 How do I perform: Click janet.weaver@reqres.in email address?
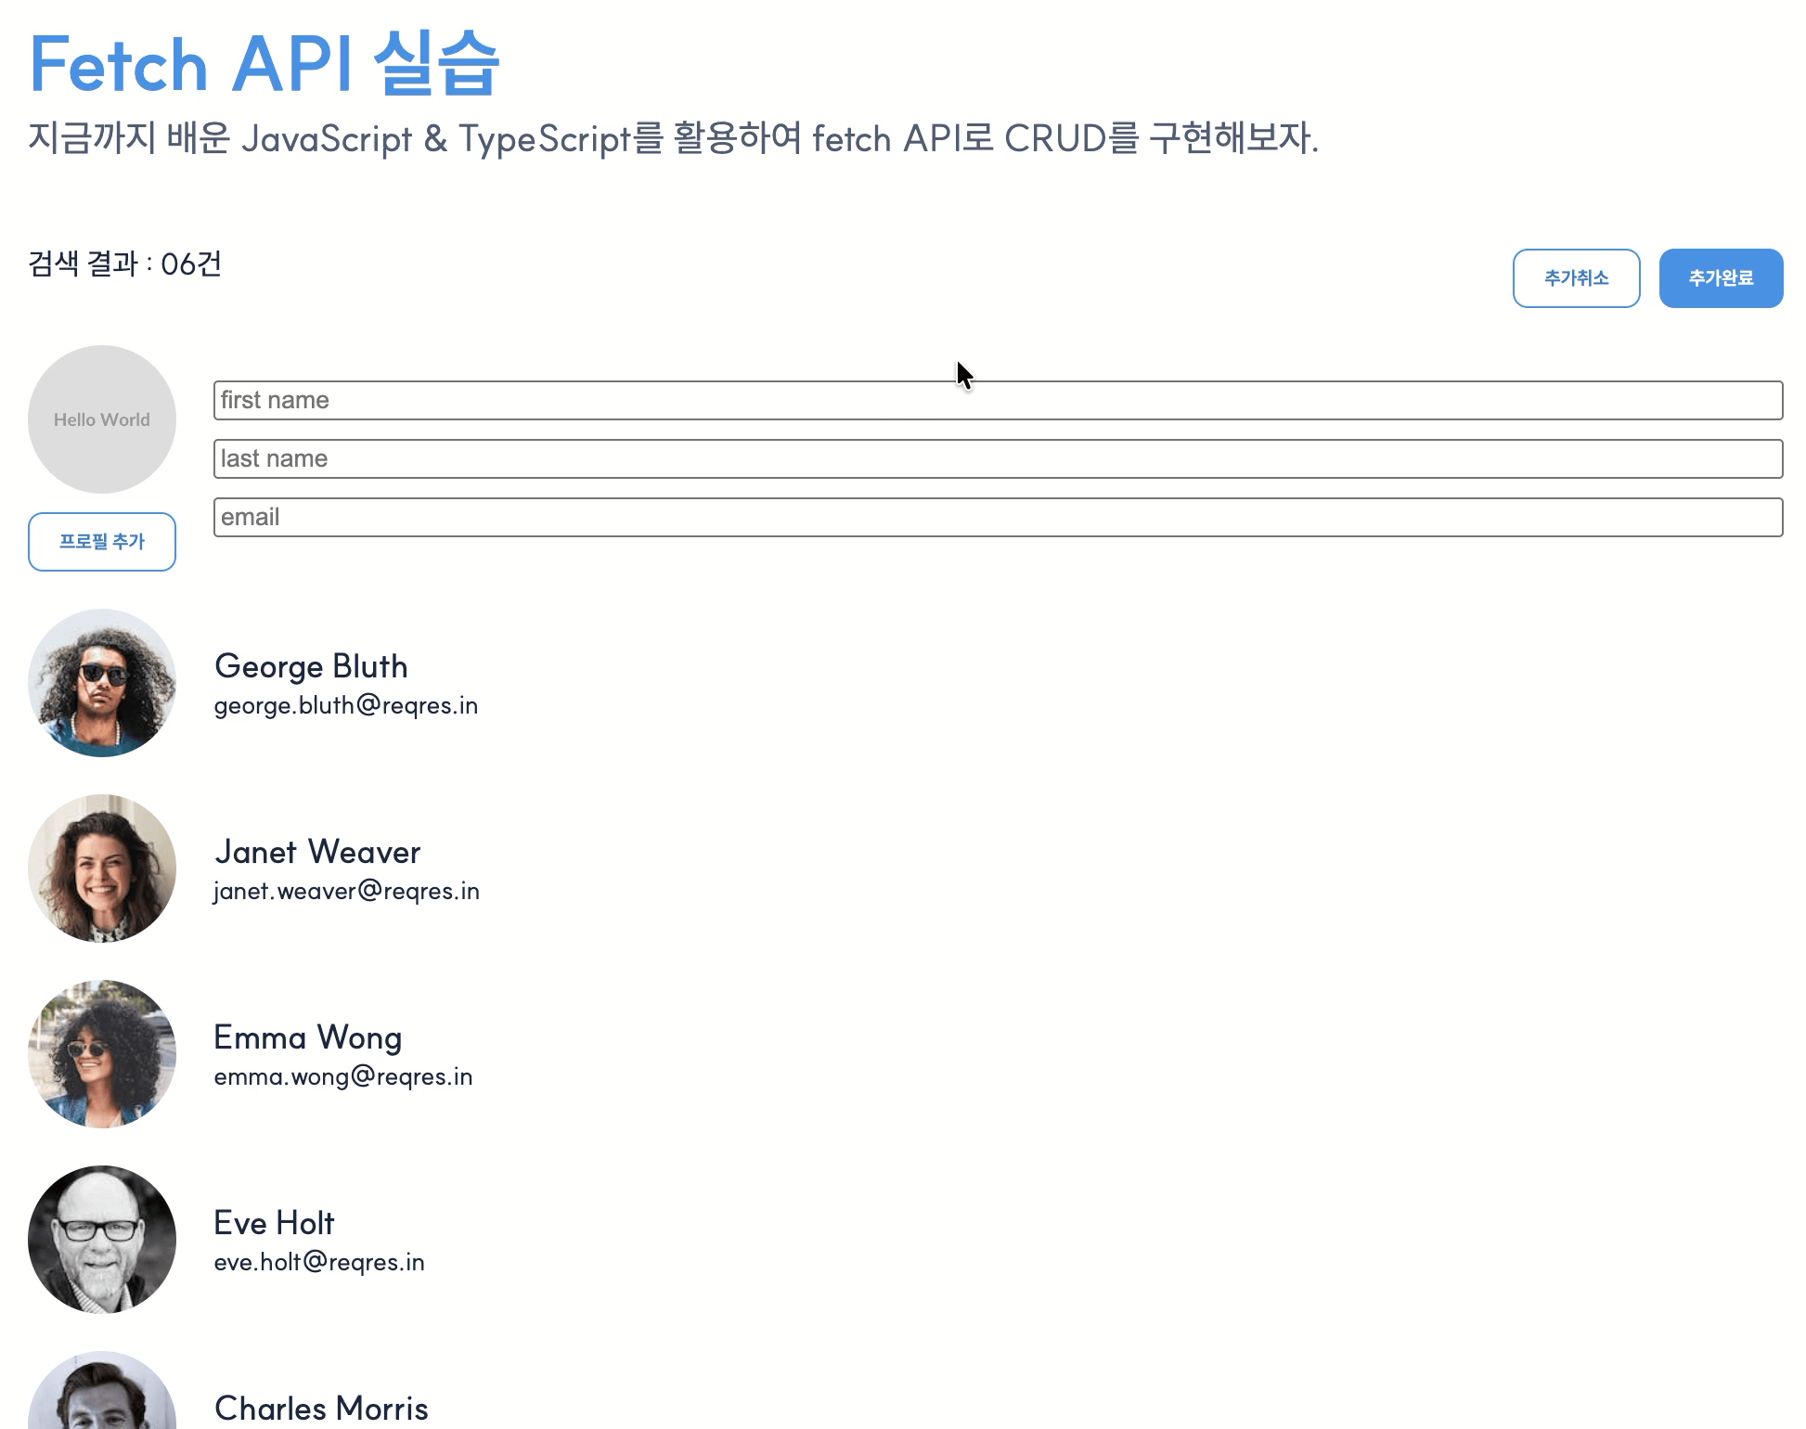click(x=346, y=892)
